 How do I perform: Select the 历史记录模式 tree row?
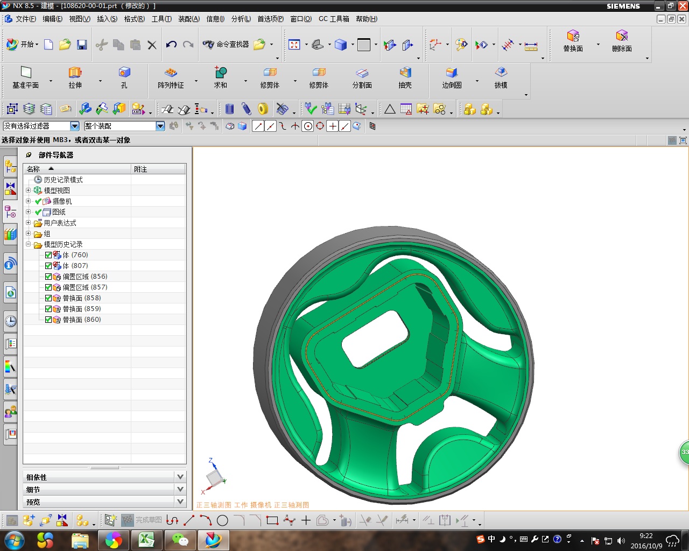coord(63,180)
